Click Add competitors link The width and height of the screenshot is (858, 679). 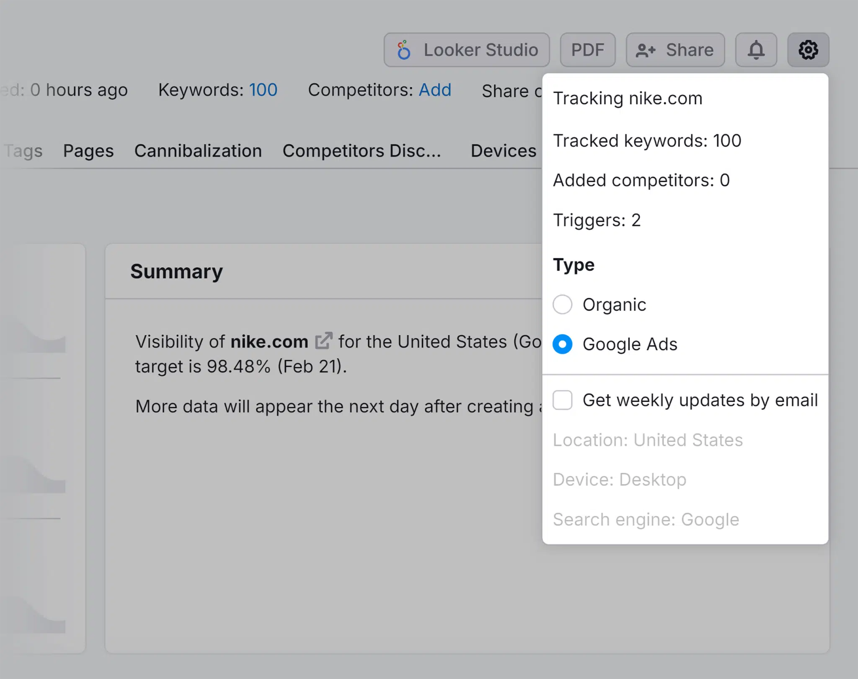point(435,90)
